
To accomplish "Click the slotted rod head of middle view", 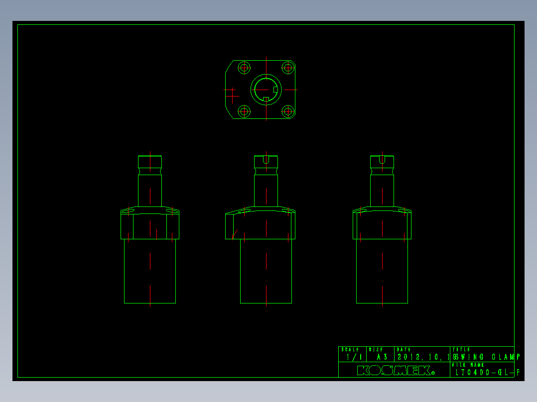I will [266, 162].
